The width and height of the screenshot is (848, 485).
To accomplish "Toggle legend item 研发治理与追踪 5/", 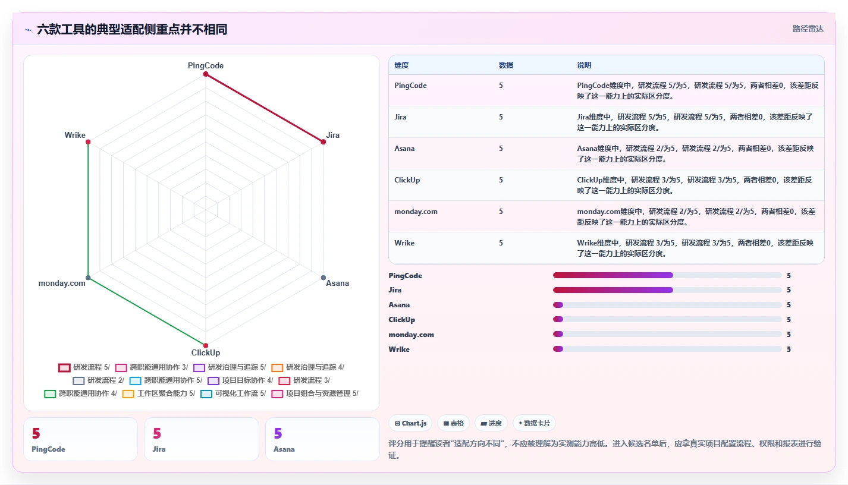I will [x=230, y=367].
